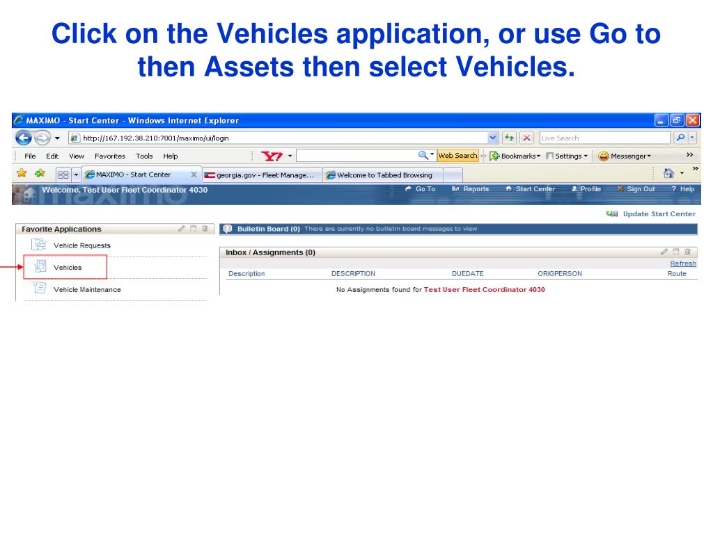Open the Vehicle Requests application icon
This screenshot has height=534, width=713.
pos(39,244)
